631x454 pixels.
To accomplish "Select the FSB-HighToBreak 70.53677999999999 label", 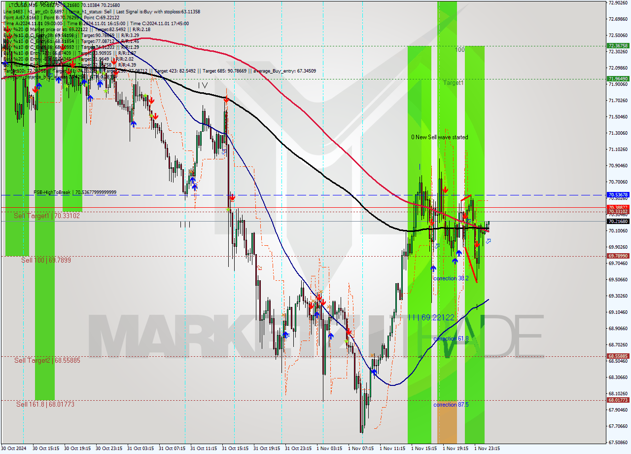I will point(75,192).
